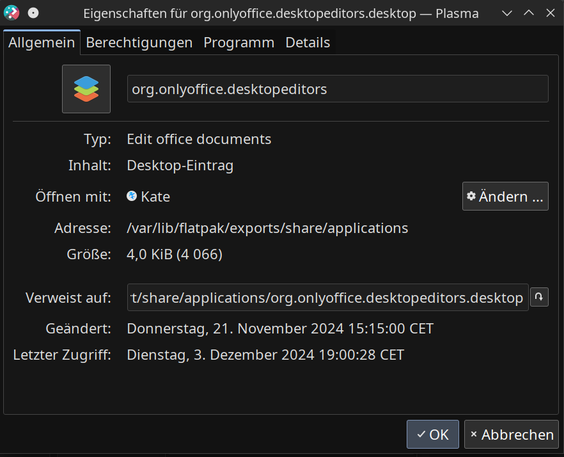This screenshot has width=564, height=457.
Task: Click the Verweist auf path field
Action: (327, 298)
